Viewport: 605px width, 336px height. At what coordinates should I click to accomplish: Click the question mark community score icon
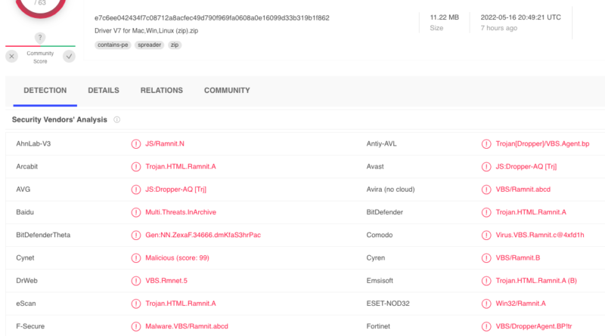40,38
